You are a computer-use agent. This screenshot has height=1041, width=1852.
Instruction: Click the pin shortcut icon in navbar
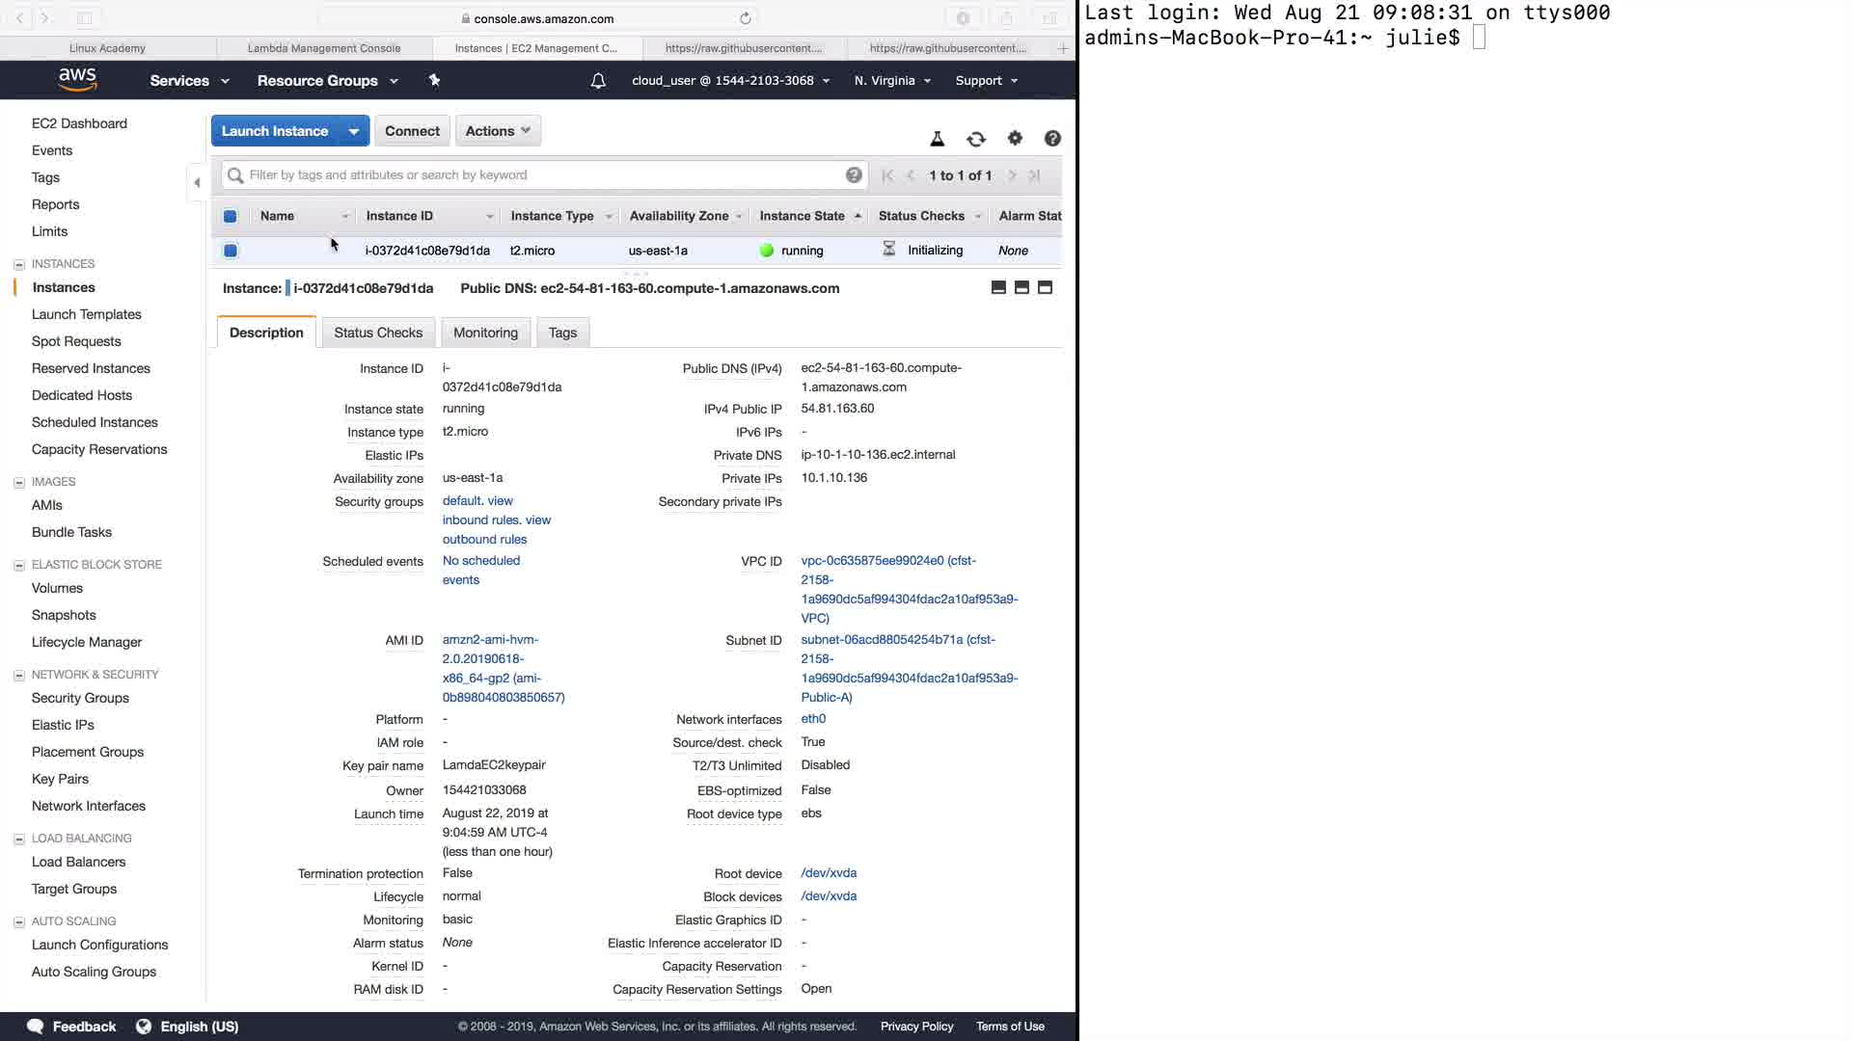(x=434, y=81)
